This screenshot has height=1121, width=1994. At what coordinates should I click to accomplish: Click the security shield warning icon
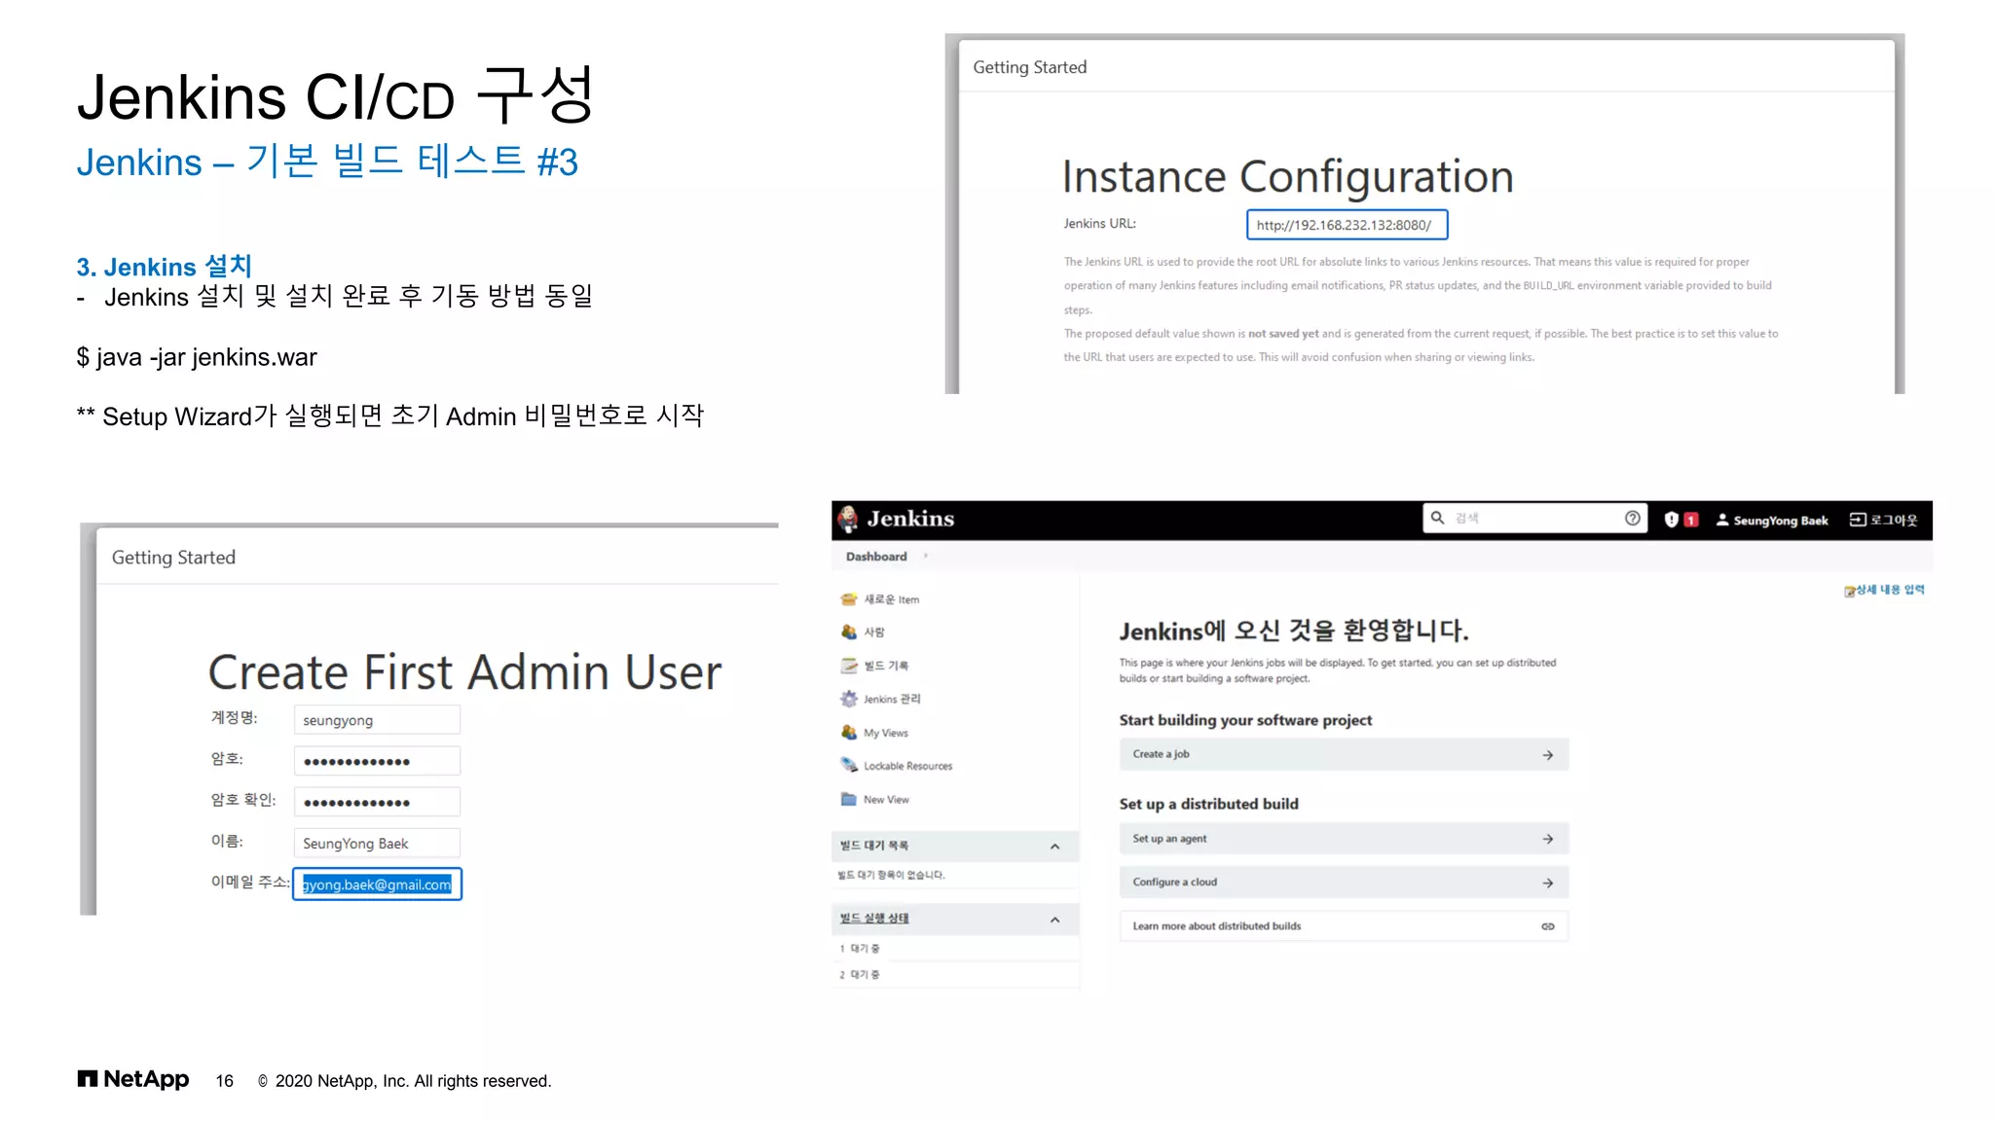pos(1671,520)
